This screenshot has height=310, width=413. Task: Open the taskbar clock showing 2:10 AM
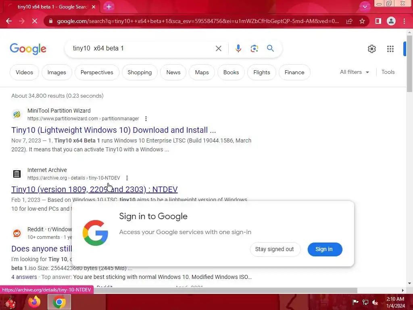(x=396, y=302)
